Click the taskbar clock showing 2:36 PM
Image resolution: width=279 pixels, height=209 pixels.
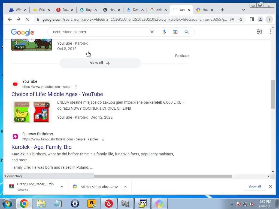click(265, 204)
